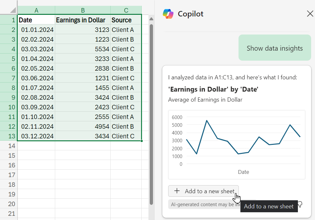
Task: Click the Source header cell
Action: [x=126, y=20]
